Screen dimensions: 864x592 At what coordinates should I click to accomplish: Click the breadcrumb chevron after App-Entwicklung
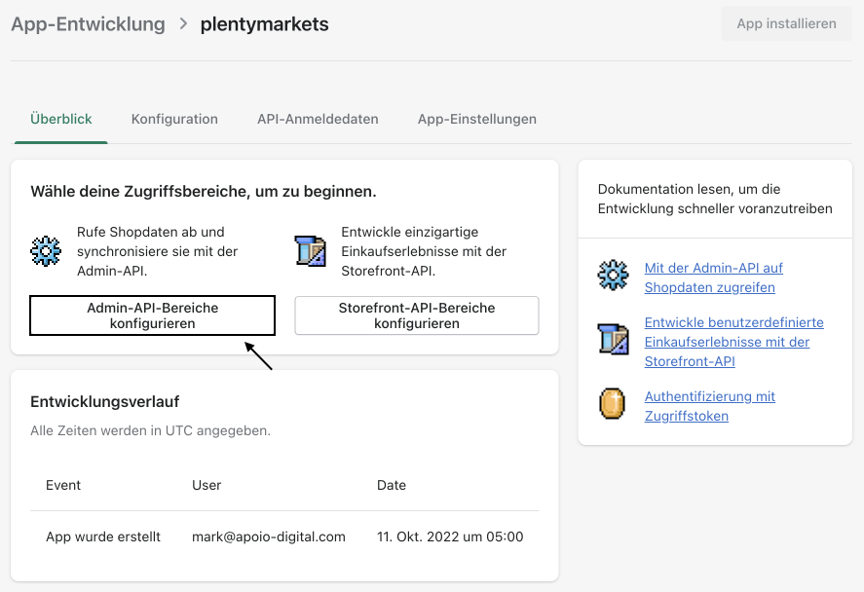(183, 23)
